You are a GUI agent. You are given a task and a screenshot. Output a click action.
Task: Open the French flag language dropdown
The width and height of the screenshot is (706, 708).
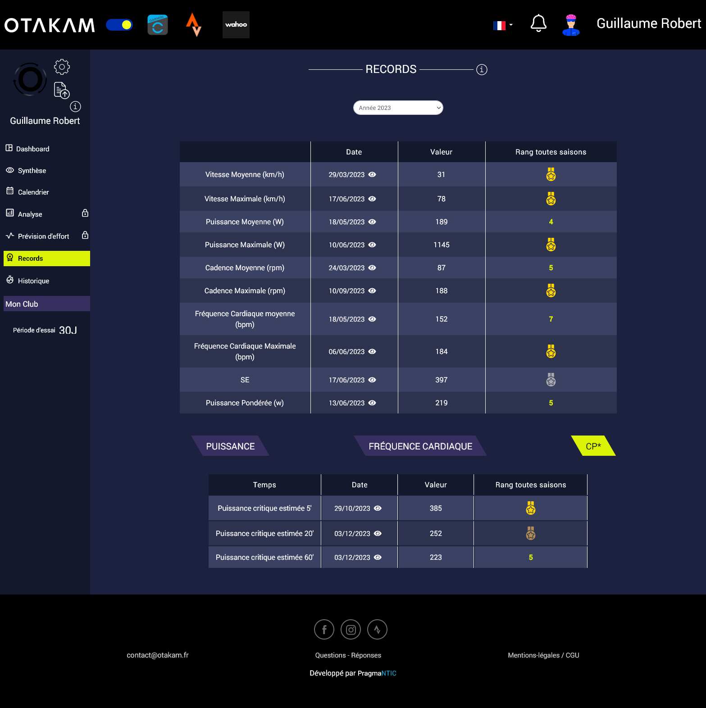503,25
